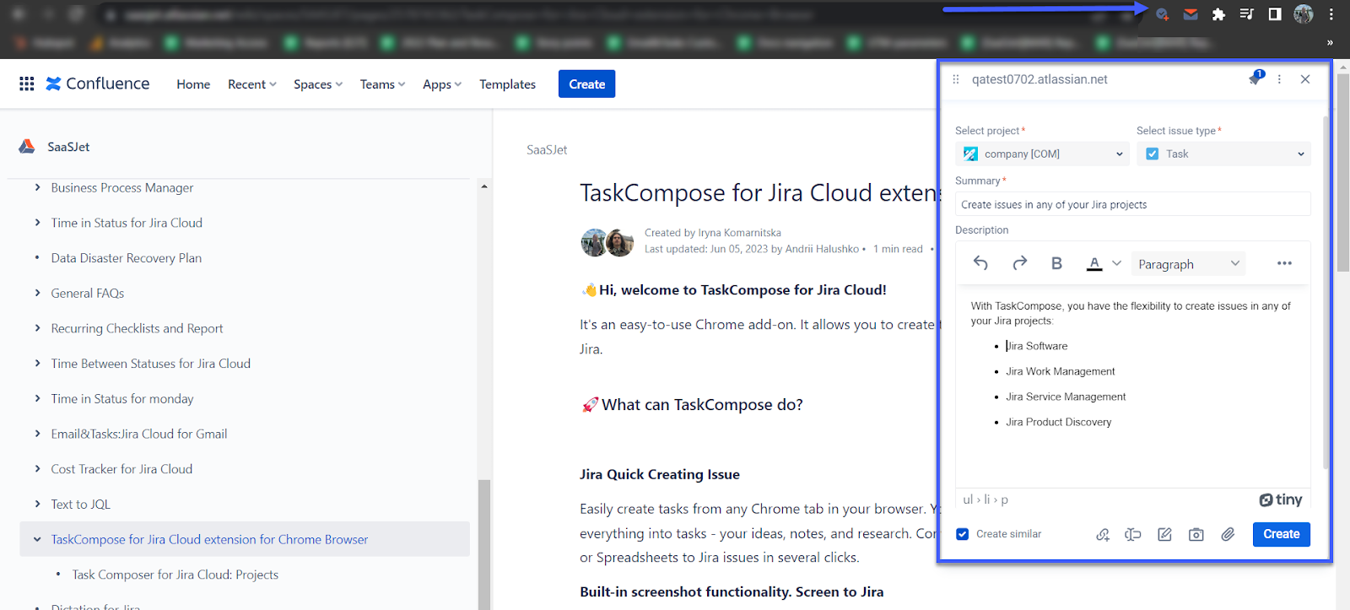
Task: Open the Confluence app switcher grid
Action: [27, 84]
